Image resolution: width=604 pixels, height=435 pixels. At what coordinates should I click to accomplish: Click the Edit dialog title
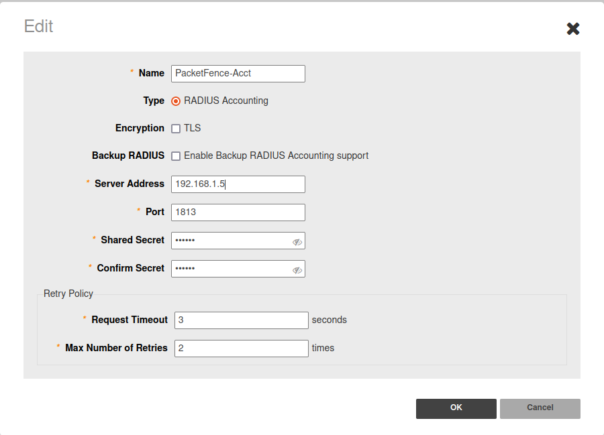(x=38, y=26)
